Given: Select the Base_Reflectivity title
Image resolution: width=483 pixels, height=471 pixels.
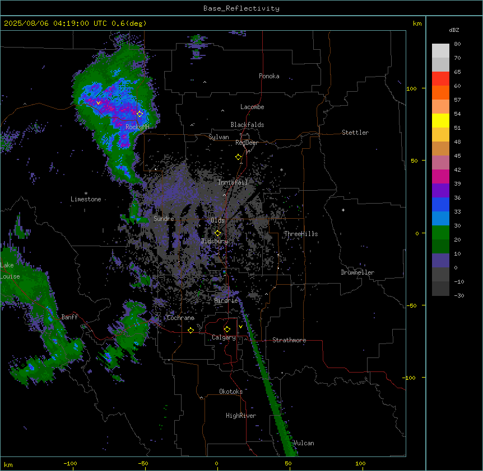Looking at the screenshot, I should pyautogui.click(x=241, y=8).
